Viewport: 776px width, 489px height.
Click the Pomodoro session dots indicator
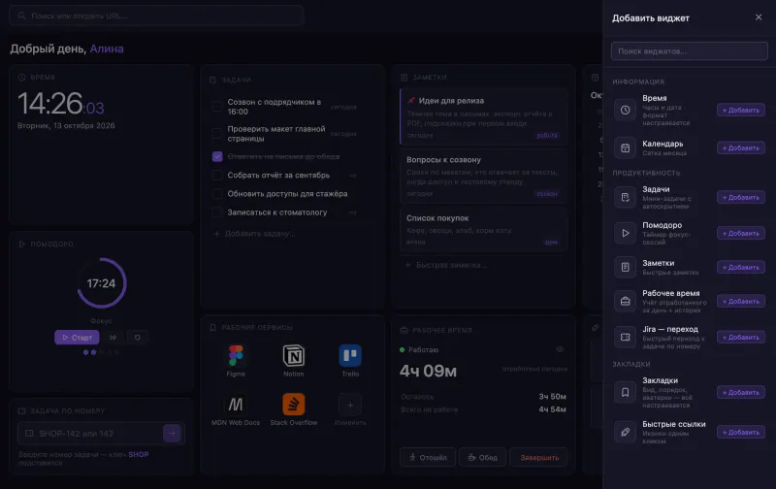[x=102, y=352]
